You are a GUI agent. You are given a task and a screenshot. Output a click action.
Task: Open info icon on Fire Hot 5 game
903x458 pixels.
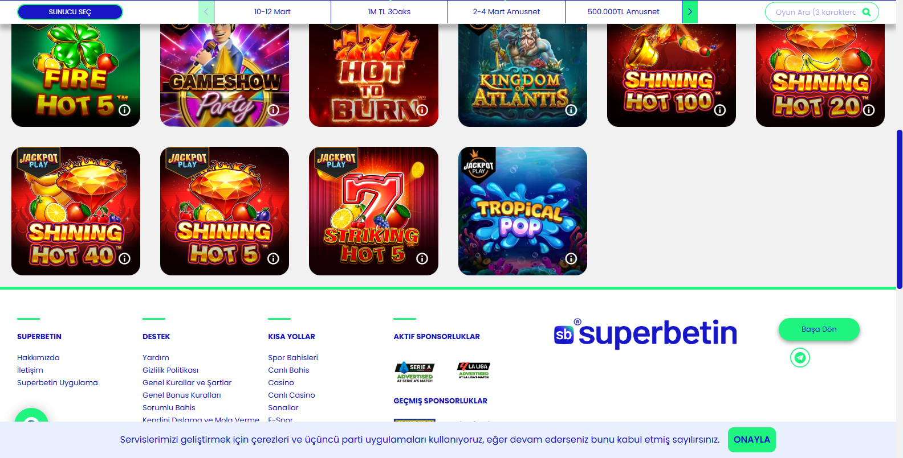[124, 110]
